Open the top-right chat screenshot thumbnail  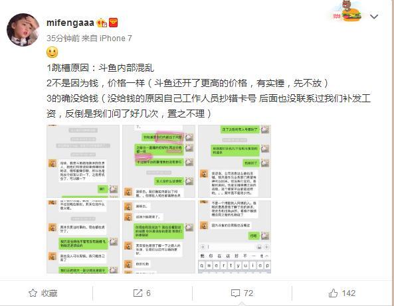click(235, 161)
